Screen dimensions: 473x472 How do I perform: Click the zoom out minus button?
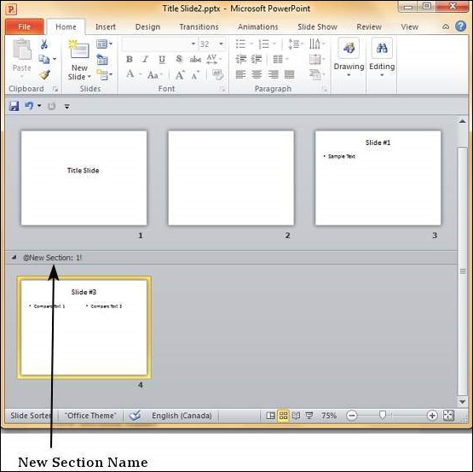[351, 416]
